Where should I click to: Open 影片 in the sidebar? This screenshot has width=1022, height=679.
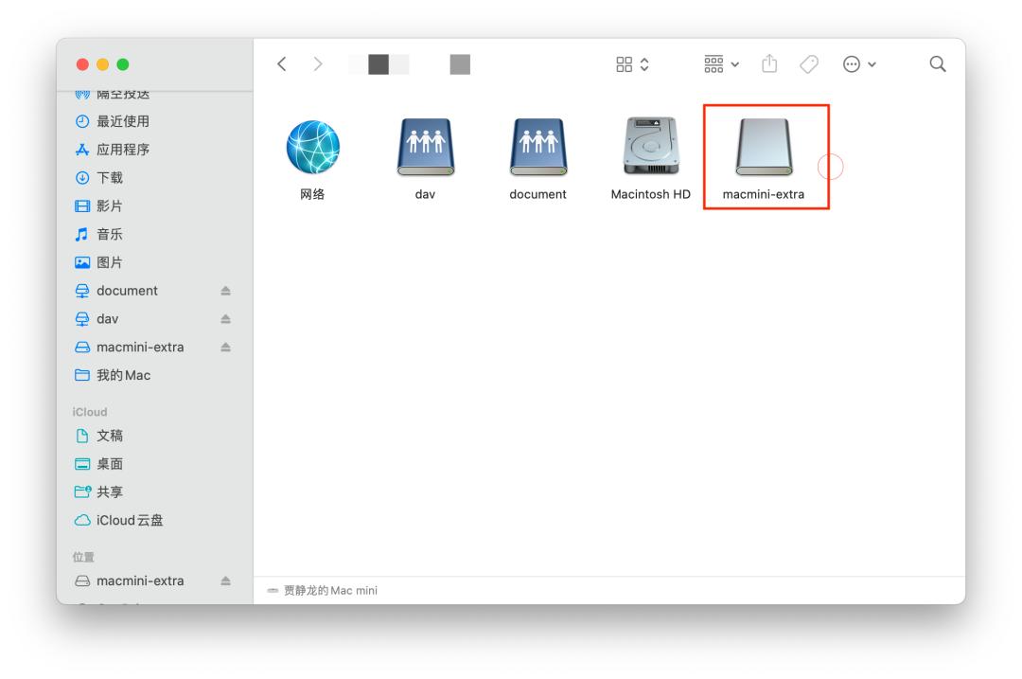point(154,206)
